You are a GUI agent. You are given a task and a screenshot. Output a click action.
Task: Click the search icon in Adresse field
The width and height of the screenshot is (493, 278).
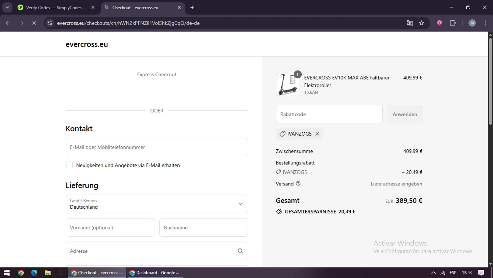point(240,251)
